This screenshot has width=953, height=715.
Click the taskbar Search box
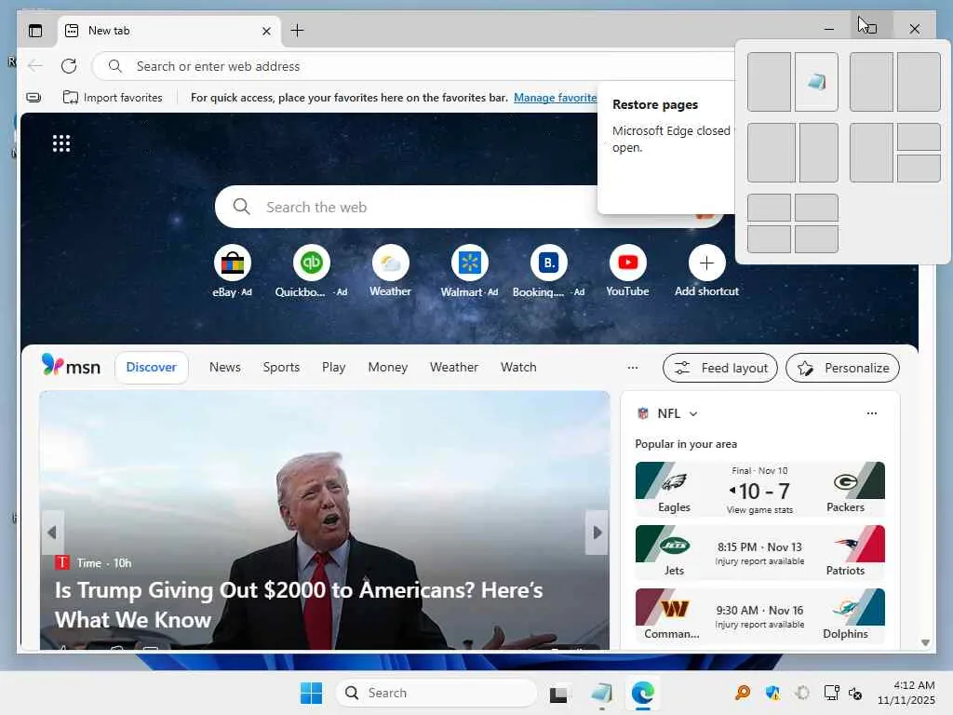click(x=436, y=693)
